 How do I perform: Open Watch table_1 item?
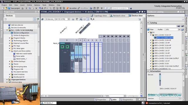click(x=21, y=59)
